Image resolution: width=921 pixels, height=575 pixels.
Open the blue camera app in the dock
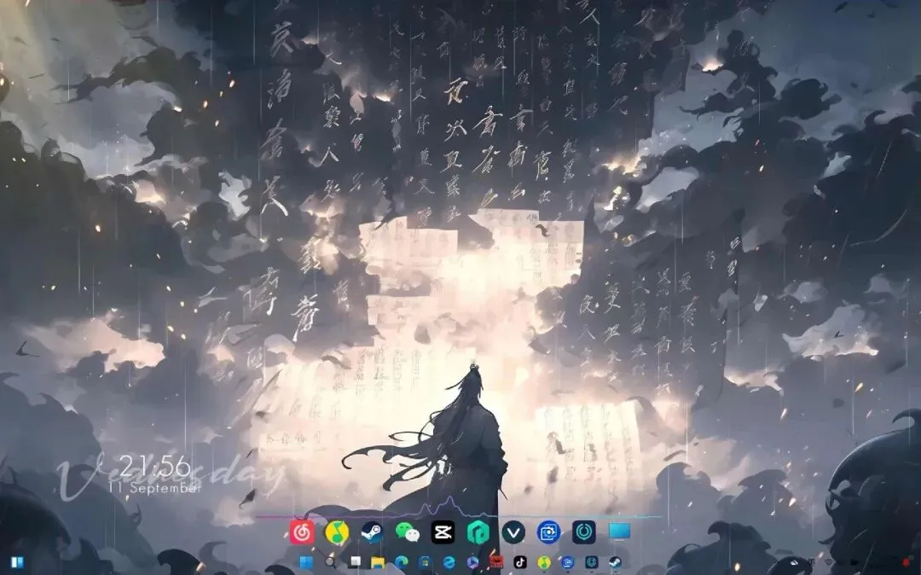(548, 532)
